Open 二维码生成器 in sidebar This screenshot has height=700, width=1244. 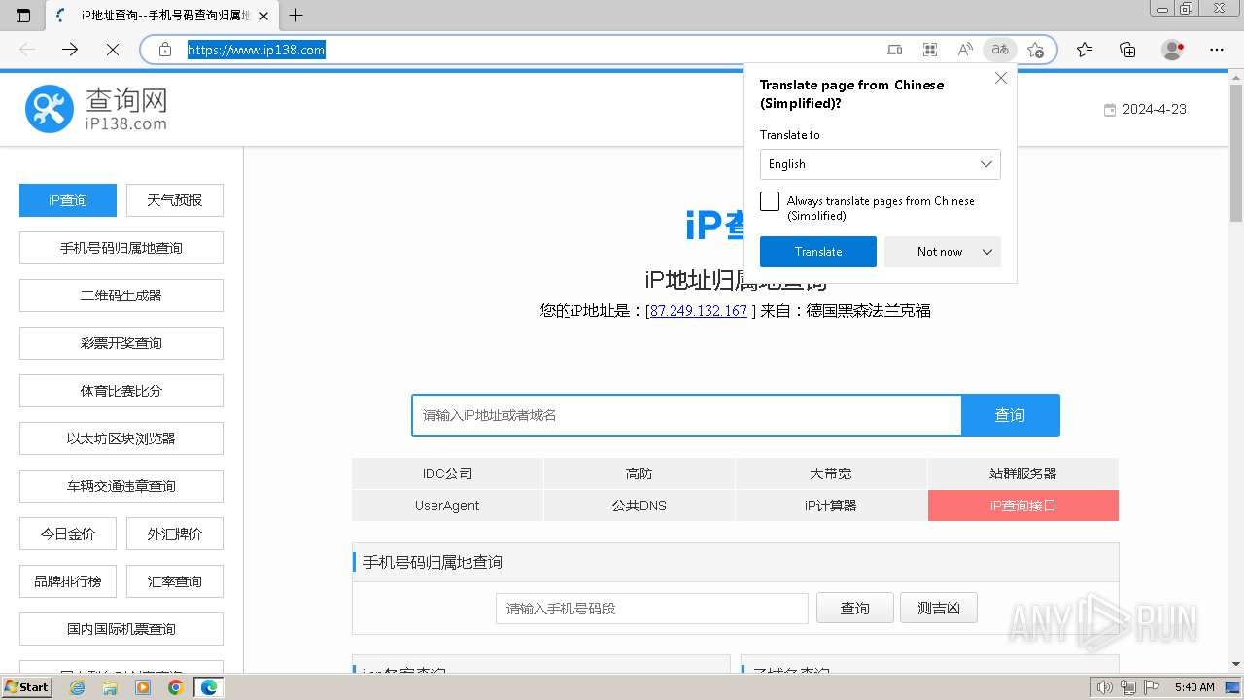121,296
